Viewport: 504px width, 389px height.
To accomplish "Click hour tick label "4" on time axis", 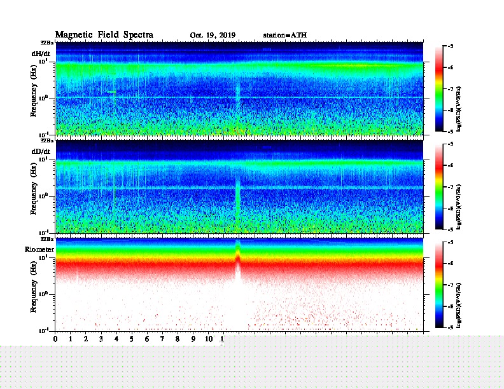I will click(116, 339).
